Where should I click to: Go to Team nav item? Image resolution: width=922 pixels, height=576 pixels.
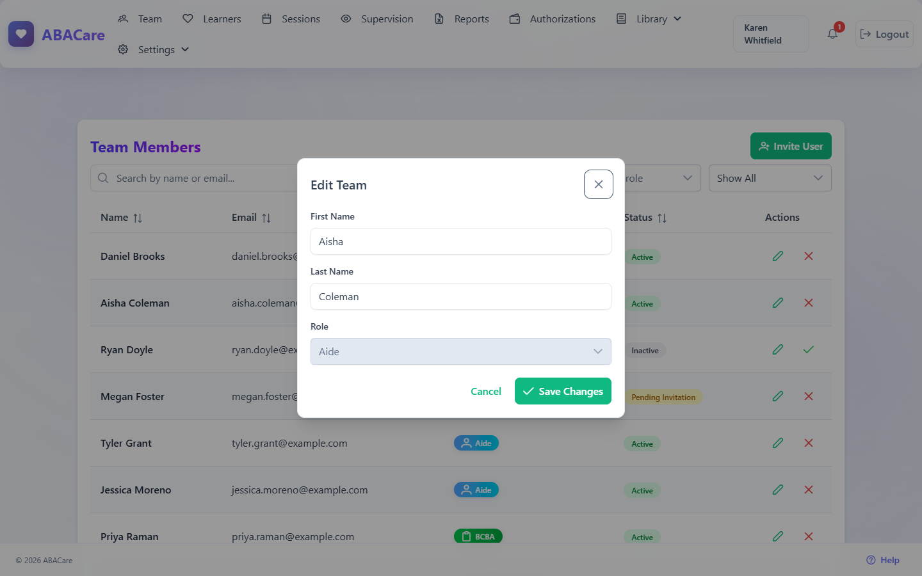click(140, 19)
